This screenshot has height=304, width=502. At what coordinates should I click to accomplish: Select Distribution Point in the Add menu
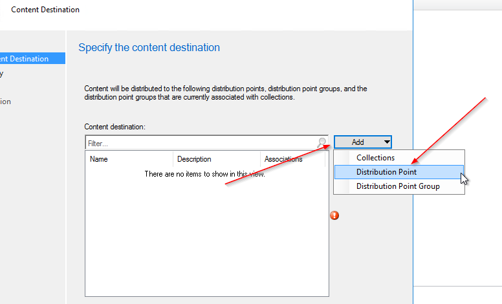pyautogui.click(x=386, y=172)
